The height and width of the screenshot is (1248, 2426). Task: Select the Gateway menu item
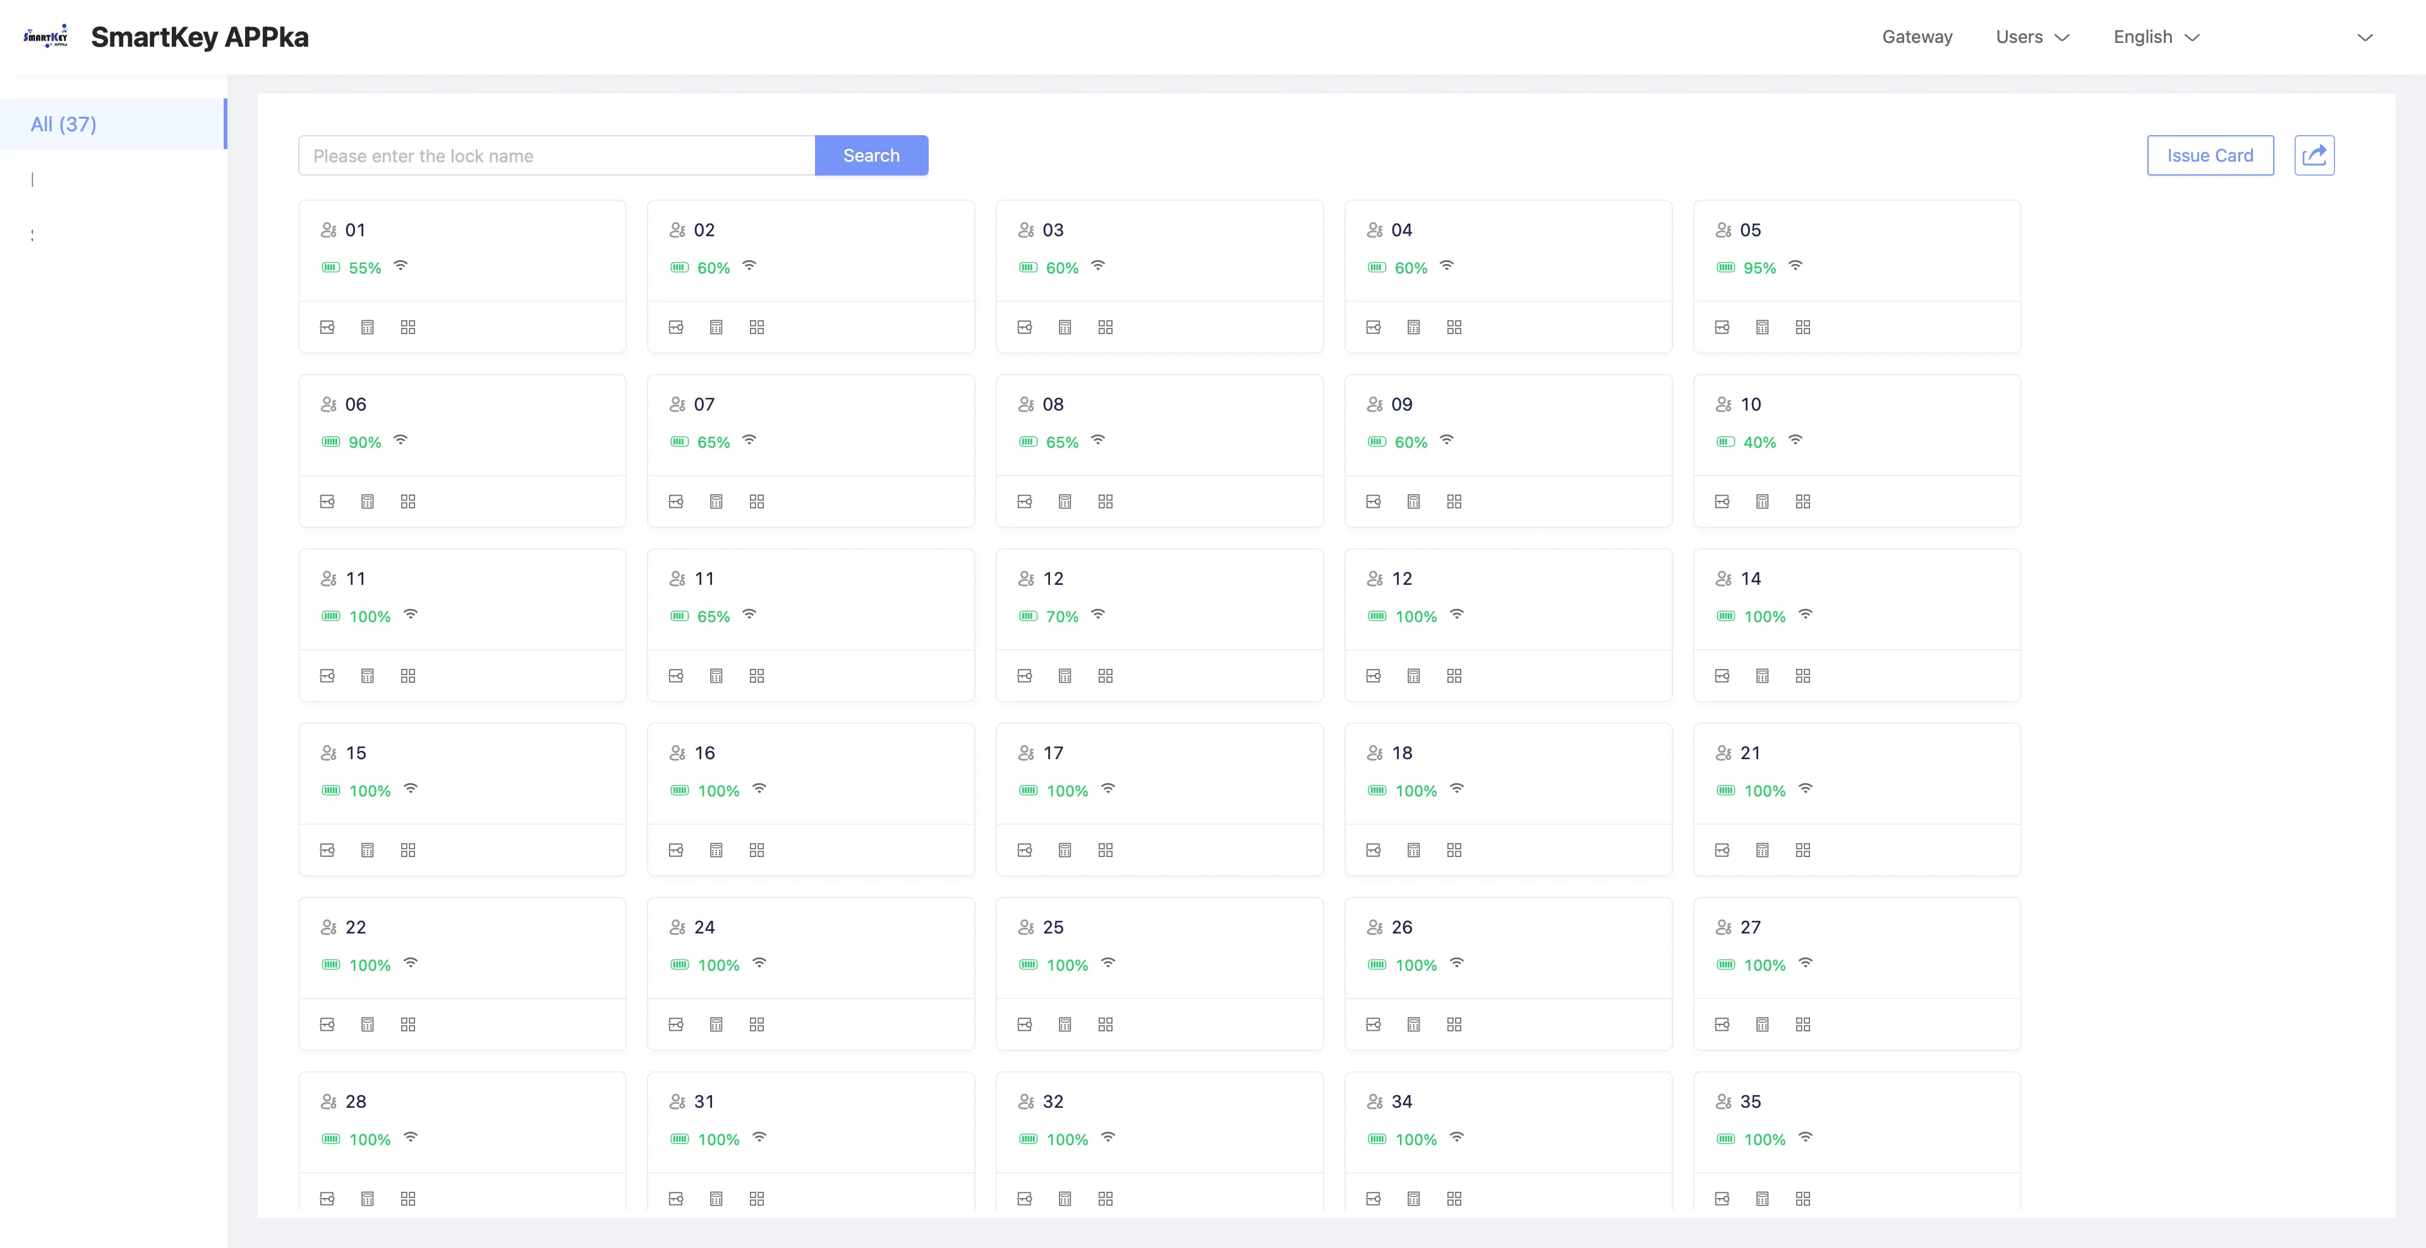(1917, 37)
